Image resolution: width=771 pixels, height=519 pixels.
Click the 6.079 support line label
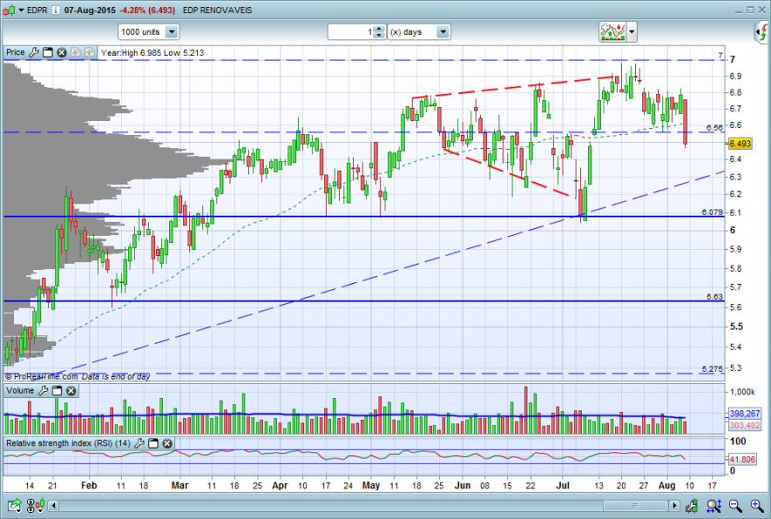tap(712, 212)
